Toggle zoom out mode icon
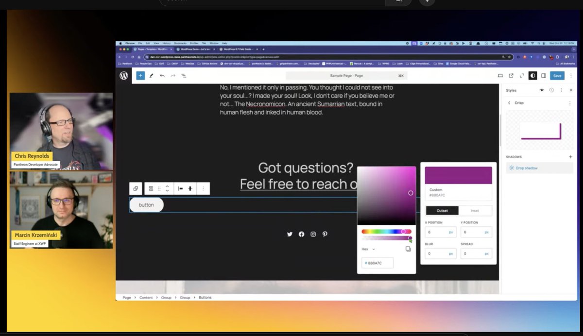Image resolution: width=583 pixels, height=336 pixels. click(x=522, y=76)
